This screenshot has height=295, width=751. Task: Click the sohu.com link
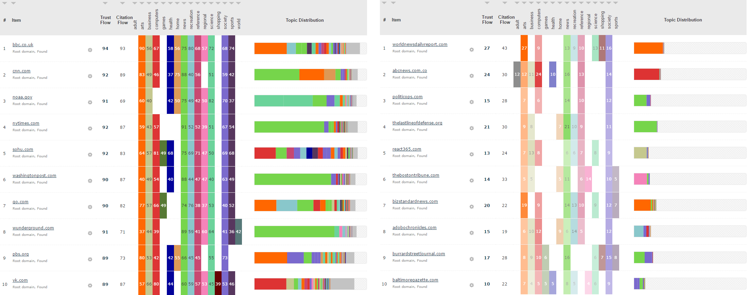(x=23, y=150)
